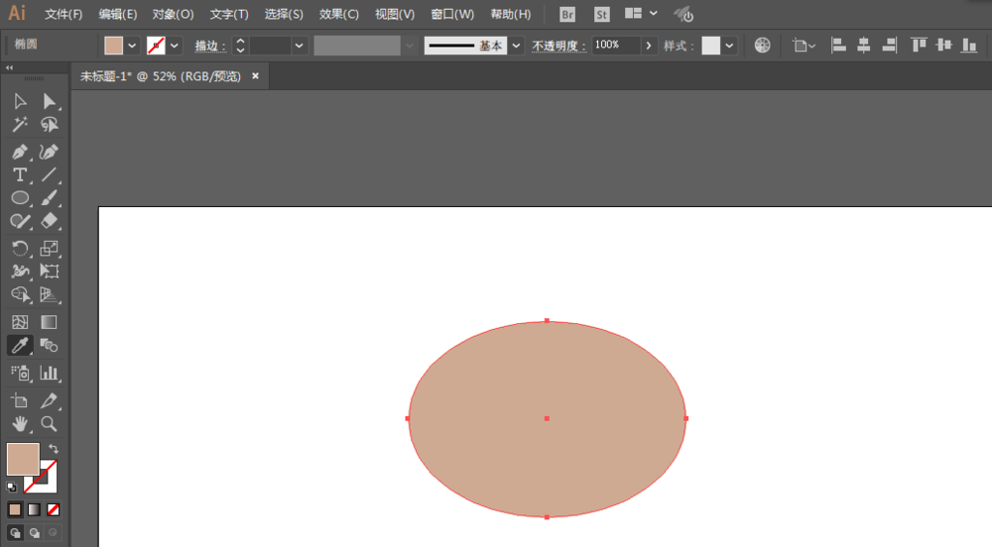Switch to Gradient fill mode button
This screenshot has width=992, height=547.
coord(34,509)
